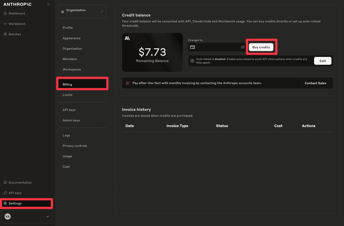This screenshot has width=344, height=226.
Task: Select the Workbench code icon
Action: (x=5, y=23)
